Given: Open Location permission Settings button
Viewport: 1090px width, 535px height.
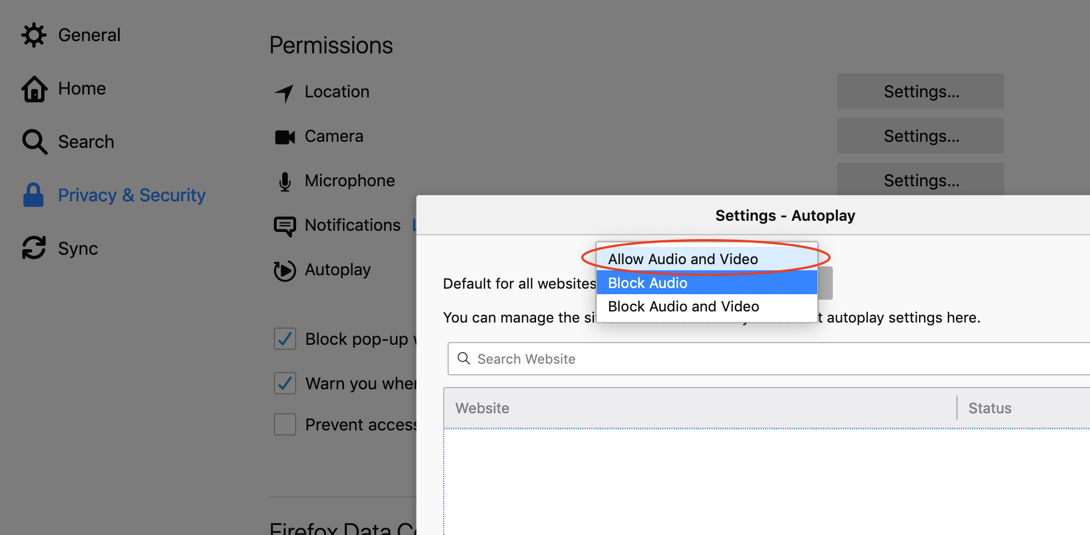Looking at the screenshot, I should coord(921,91).
